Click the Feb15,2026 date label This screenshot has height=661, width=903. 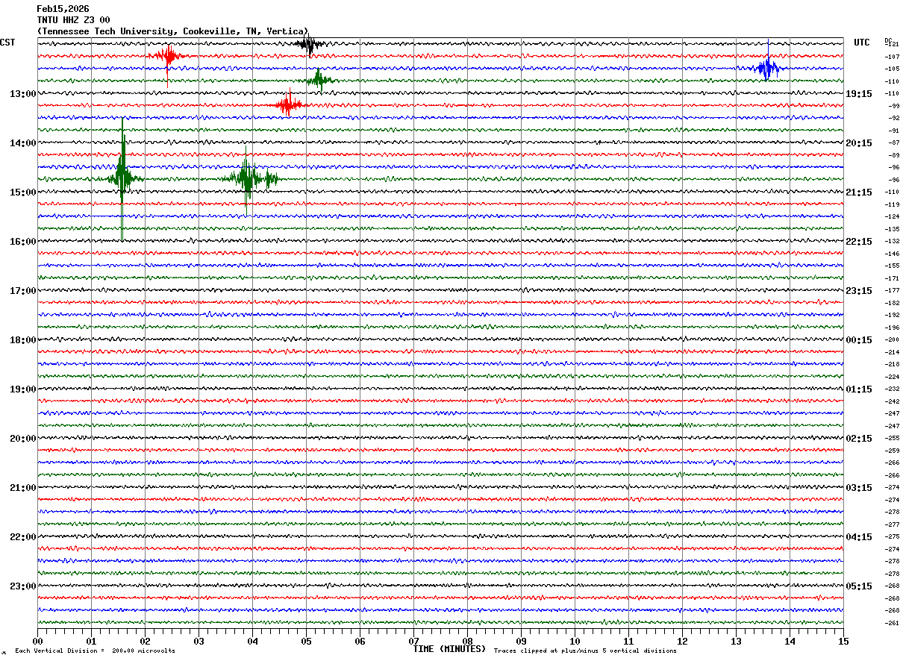pos(63,9)
